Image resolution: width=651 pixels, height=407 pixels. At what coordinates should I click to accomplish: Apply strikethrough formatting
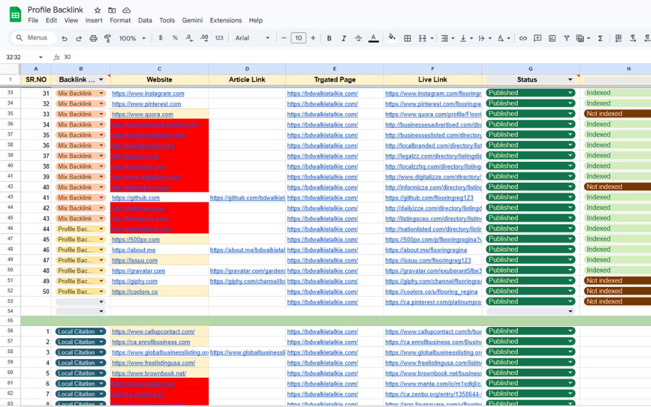click(x=359, y=38)
